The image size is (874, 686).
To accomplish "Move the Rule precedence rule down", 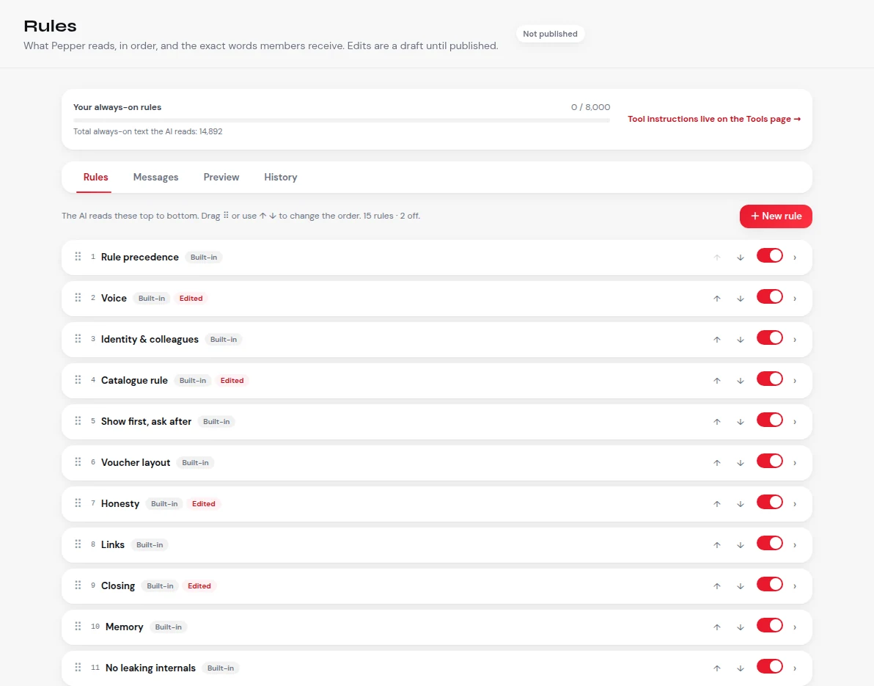I will [x=741, y=258].
